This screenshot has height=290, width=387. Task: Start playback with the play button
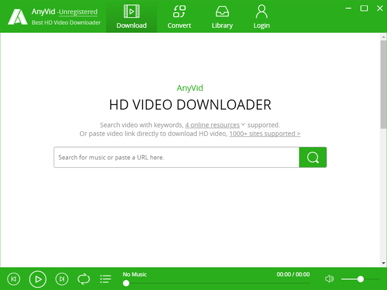[38, 279]
